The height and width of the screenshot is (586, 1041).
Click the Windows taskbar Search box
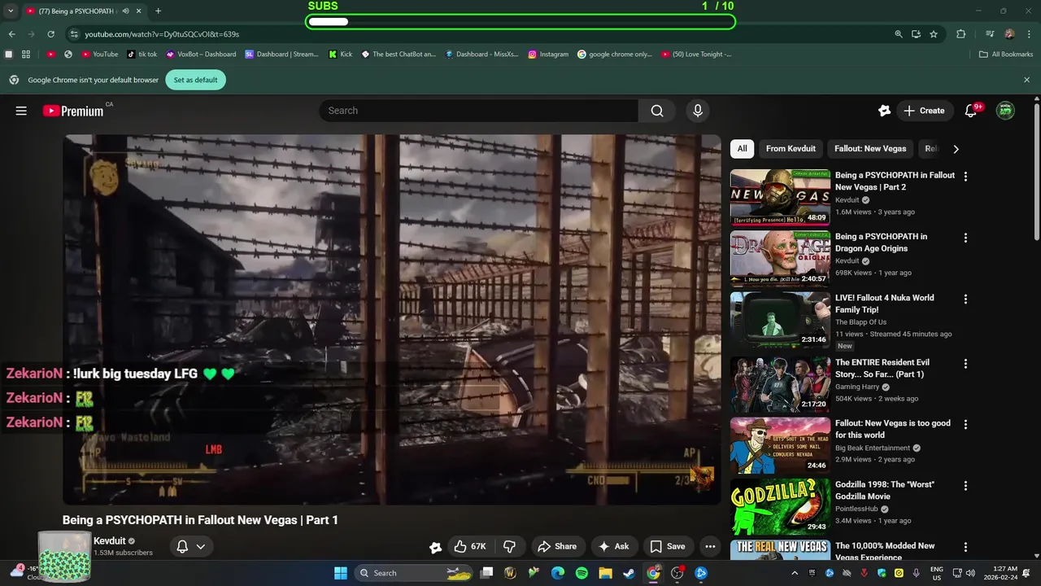(415, 573)
